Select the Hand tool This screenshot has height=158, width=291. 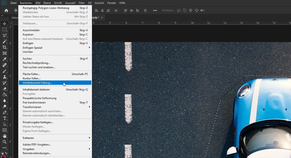click(x=5, y=136)
